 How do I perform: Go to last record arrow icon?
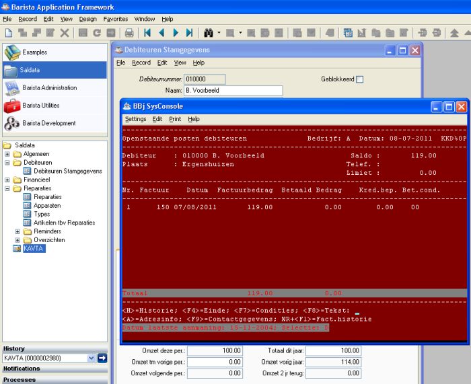pyautogui.click(x=190, y=32)
